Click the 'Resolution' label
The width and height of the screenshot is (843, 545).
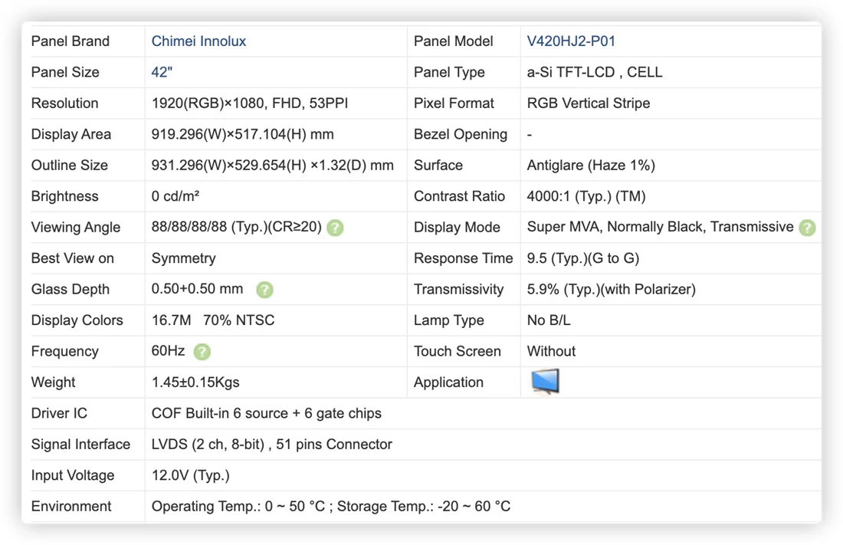64,103
